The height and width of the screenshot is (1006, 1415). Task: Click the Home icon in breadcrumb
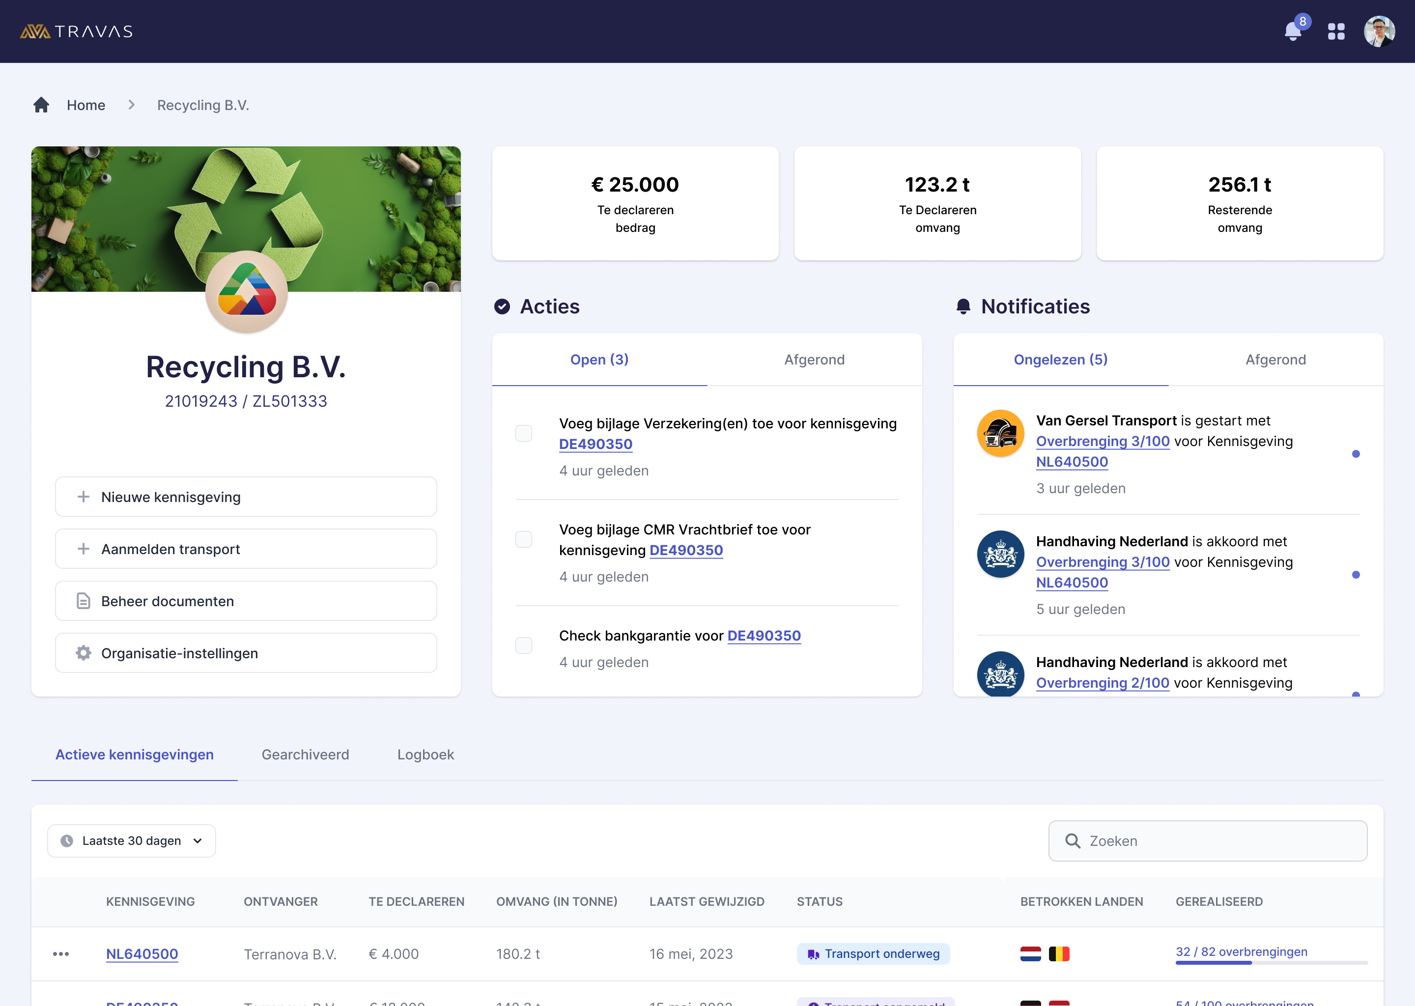41,105
